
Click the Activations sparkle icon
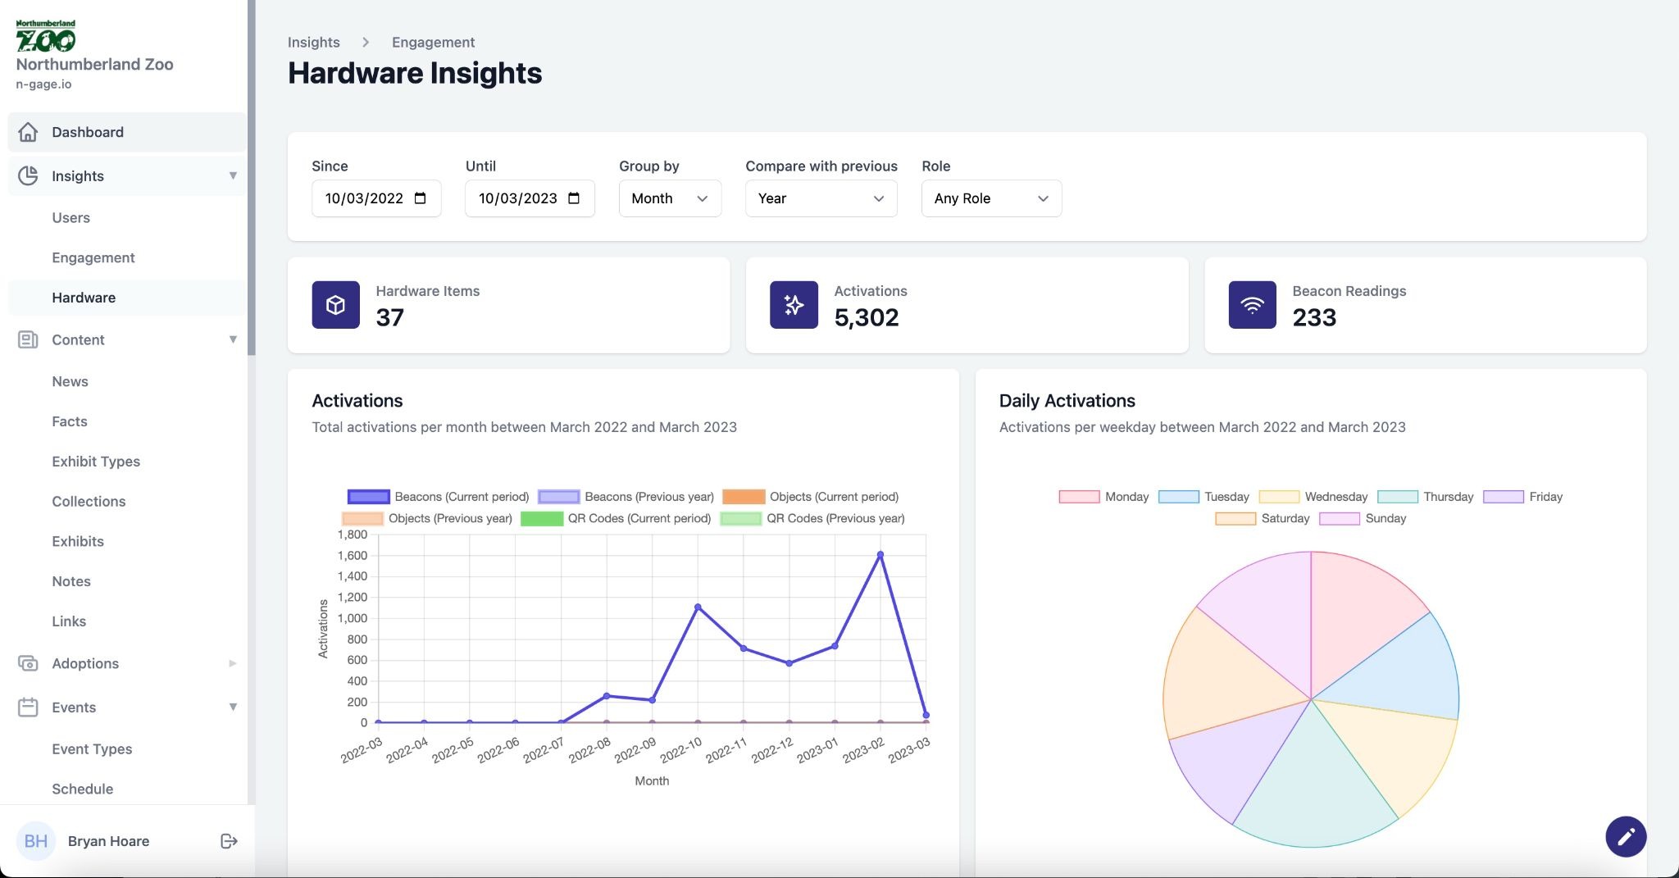pyautogui.click(x=793, y=305)
